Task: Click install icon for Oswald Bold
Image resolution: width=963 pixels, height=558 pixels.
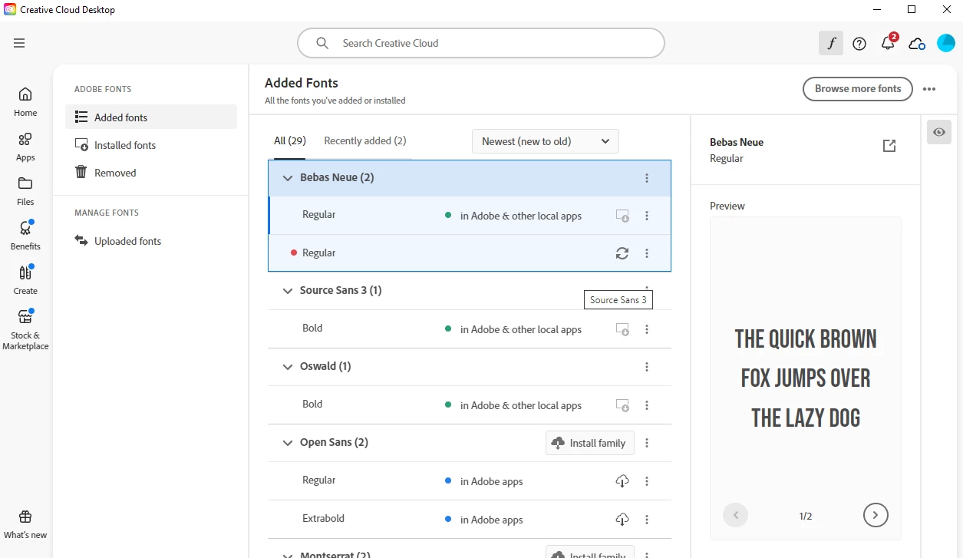Action: [x=622, y=405]
